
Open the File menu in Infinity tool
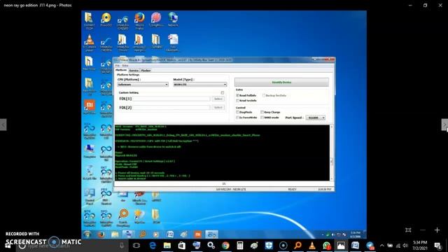117,66
